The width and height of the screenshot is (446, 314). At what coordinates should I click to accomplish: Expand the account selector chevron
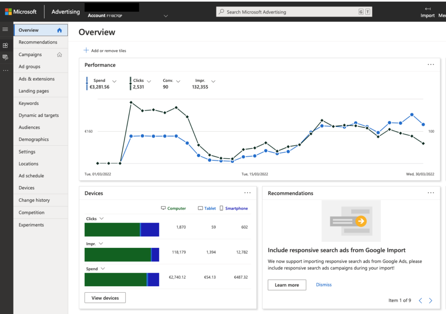(166, 16)
